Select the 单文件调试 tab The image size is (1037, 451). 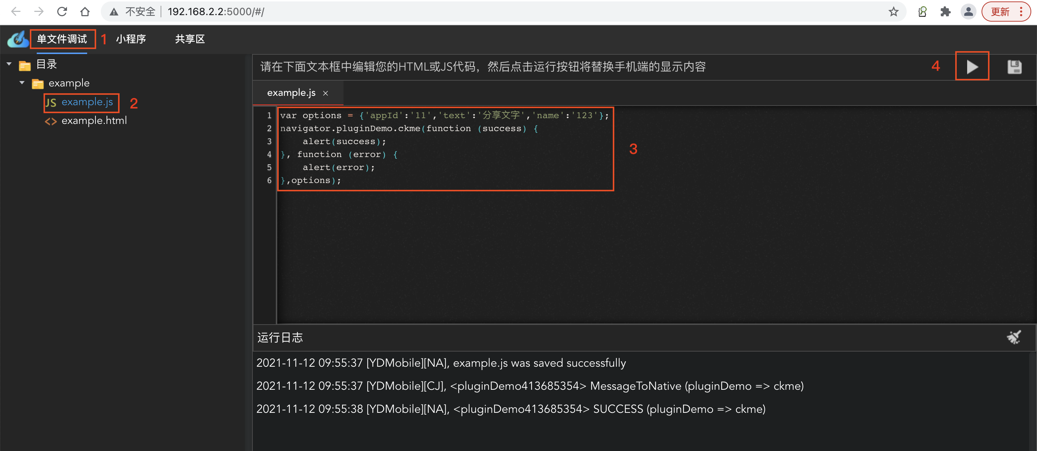pyautogui.click(x=62, y=39)
